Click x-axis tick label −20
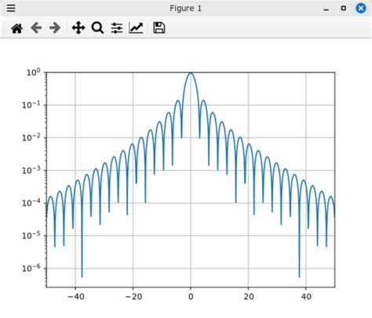372x318 pixels. (133, 297)
